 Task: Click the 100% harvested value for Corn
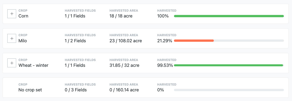click(163, 16)
